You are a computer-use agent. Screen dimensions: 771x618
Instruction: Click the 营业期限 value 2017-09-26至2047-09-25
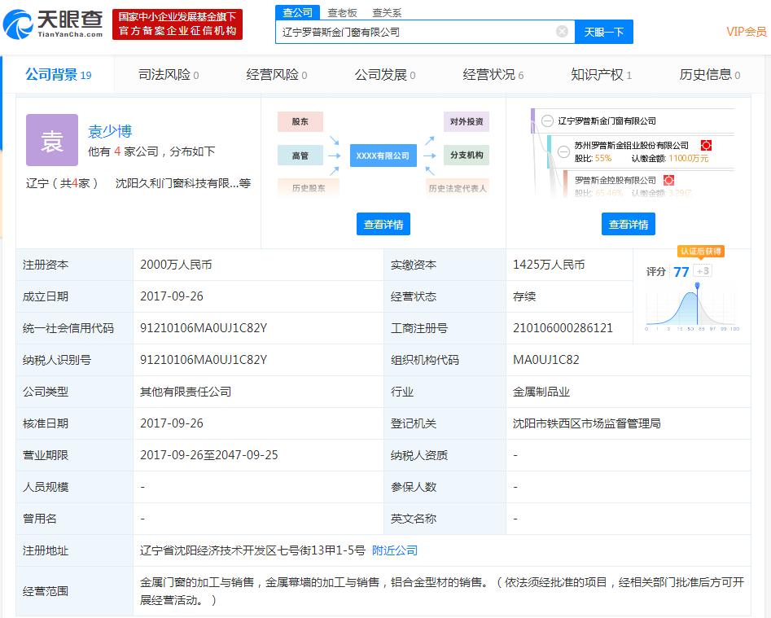pyautogui.click(x=209, y=455)
